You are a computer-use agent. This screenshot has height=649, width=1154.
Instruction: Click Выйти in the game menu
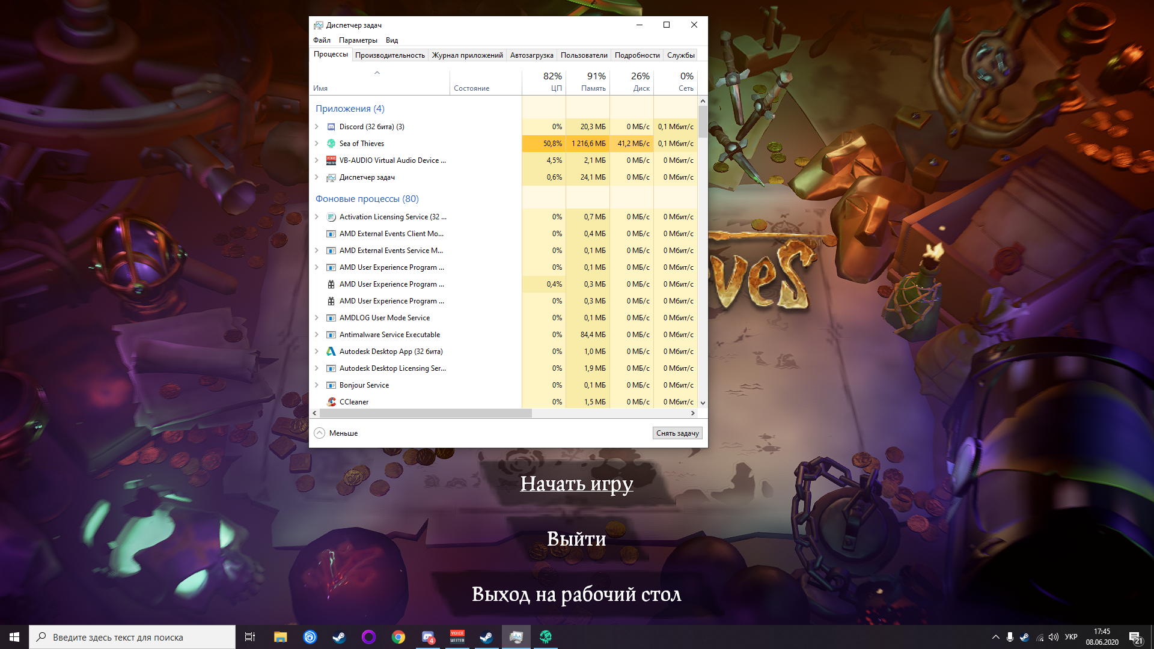(x=576, y=539)
